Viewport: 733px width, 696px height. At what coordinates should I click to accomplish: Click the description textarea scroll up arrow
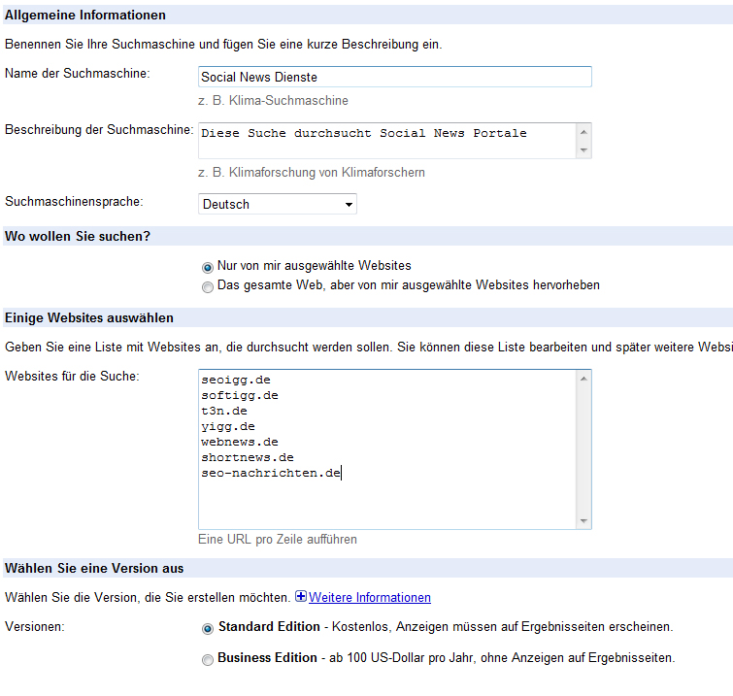(583, 132)
